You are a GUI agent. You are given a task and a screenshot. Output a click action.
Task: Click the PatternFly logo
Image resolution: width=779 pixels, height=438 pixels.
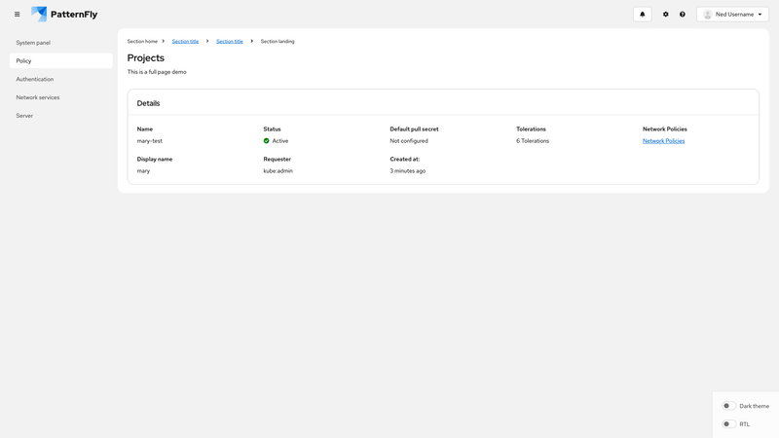64,15
